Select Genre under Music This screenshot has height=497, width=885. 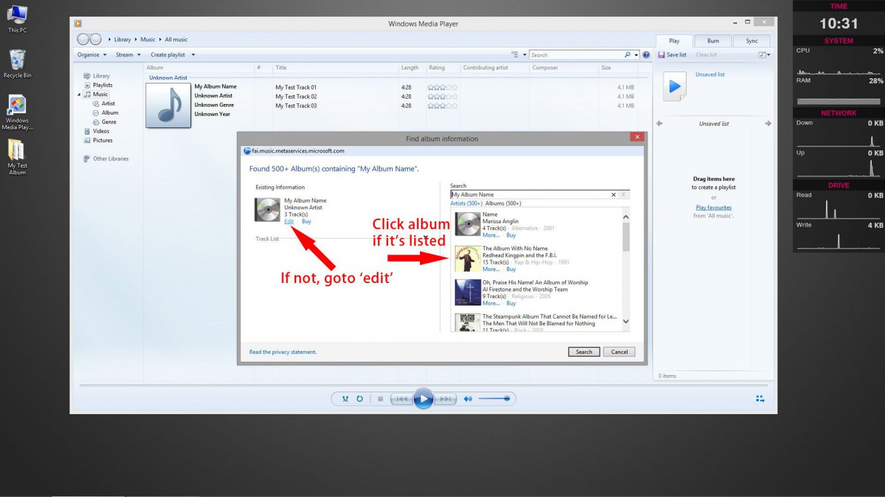pos(109,122)
